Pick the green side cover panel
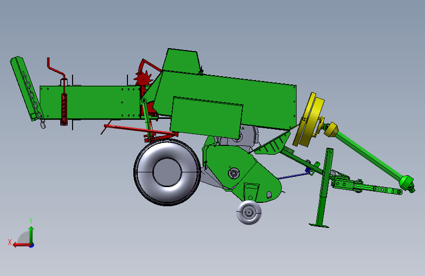425x276 pixels. tap(206, 118)
